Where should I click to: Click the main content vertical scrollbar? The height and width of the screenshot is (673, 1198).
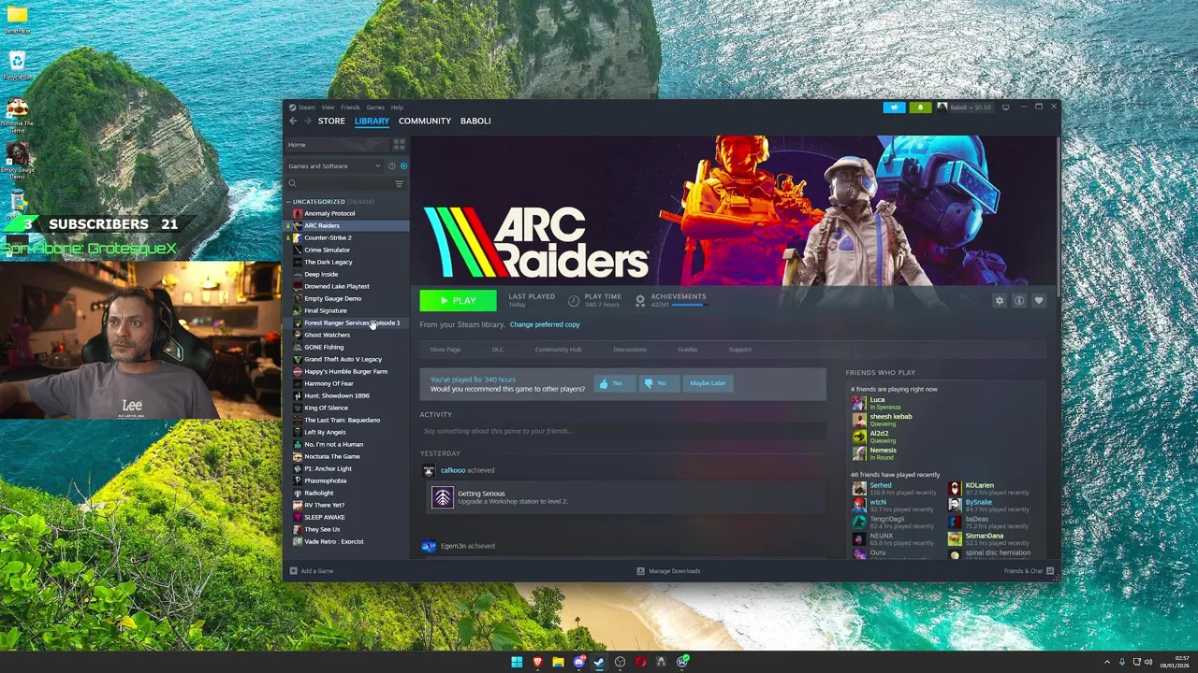[1059, 215]
